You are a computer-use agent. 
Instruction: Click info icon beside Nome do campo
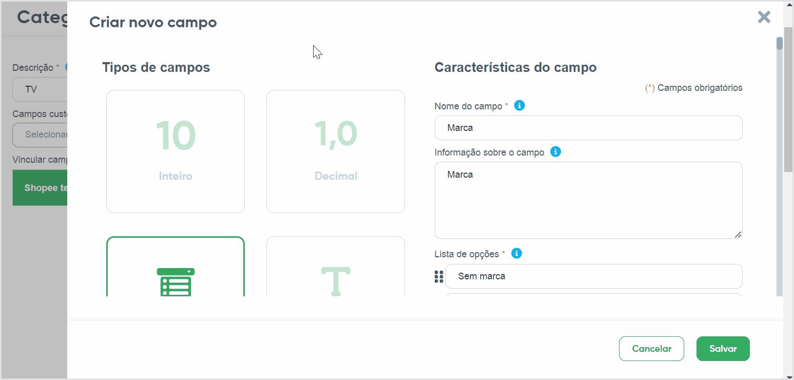point(519,106)
